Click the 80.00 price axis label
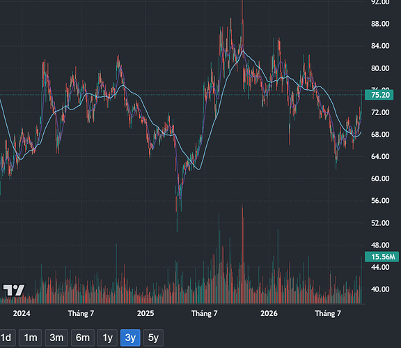The height and width of the screenshot is (348, 401). pos(380,68)
